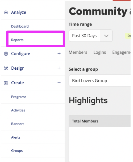Switch to the Members tab

[78, 52]
